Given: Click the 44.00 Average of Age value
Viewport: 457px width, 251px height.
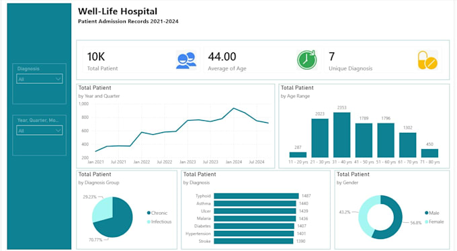Looking at the screenshot, I should 222,56.
